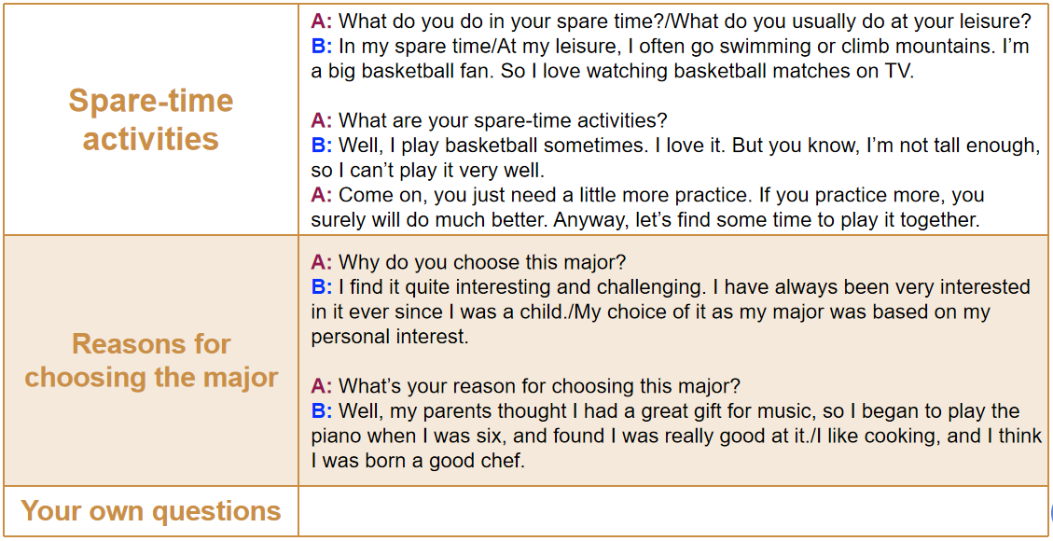Click the line starting "a big basketball fan"
Viewport: 1053px width, 541px height.
click(x=612, y=71)
